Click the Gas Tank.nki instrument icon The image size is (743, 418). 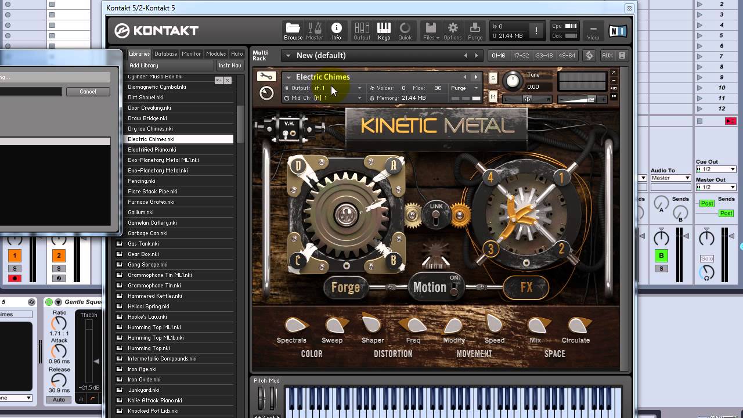tap(119, 244)
